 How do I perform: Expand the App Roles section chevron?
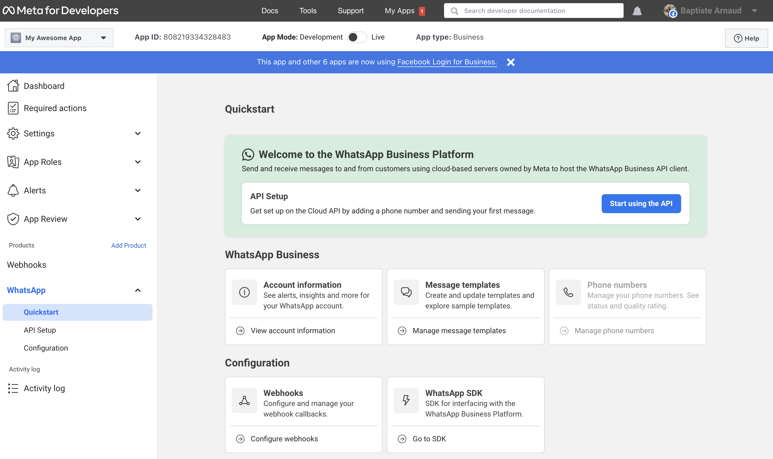click(138, 162)
